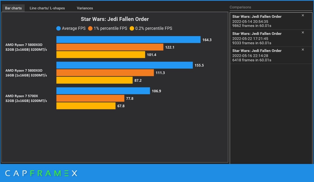The width and height of the screenshot is (314, 182).
Task: Click the 5800X3D 32GB (2x16GB) label
Action: coord(26,47)
